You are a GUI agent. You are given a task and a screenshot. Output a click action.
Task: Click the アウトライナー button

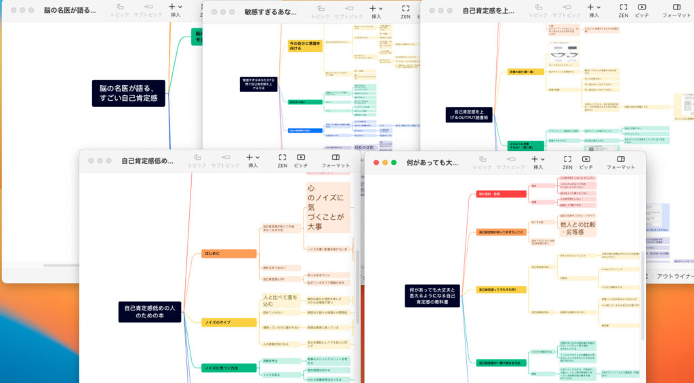click(x=674, y=276)
